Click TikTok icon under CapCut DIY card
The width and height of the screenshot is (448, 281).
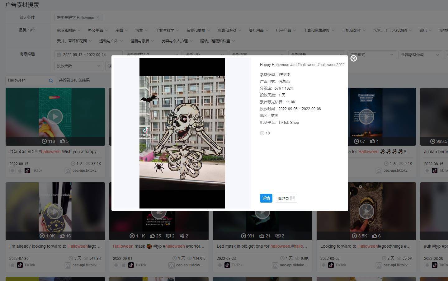(27, 171)
